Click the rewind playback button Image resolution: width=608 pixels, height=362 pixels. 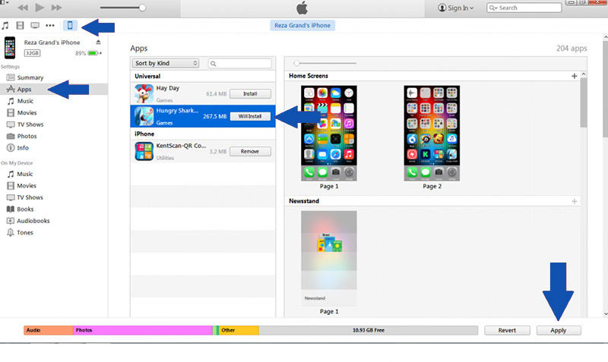click(23, 8)
